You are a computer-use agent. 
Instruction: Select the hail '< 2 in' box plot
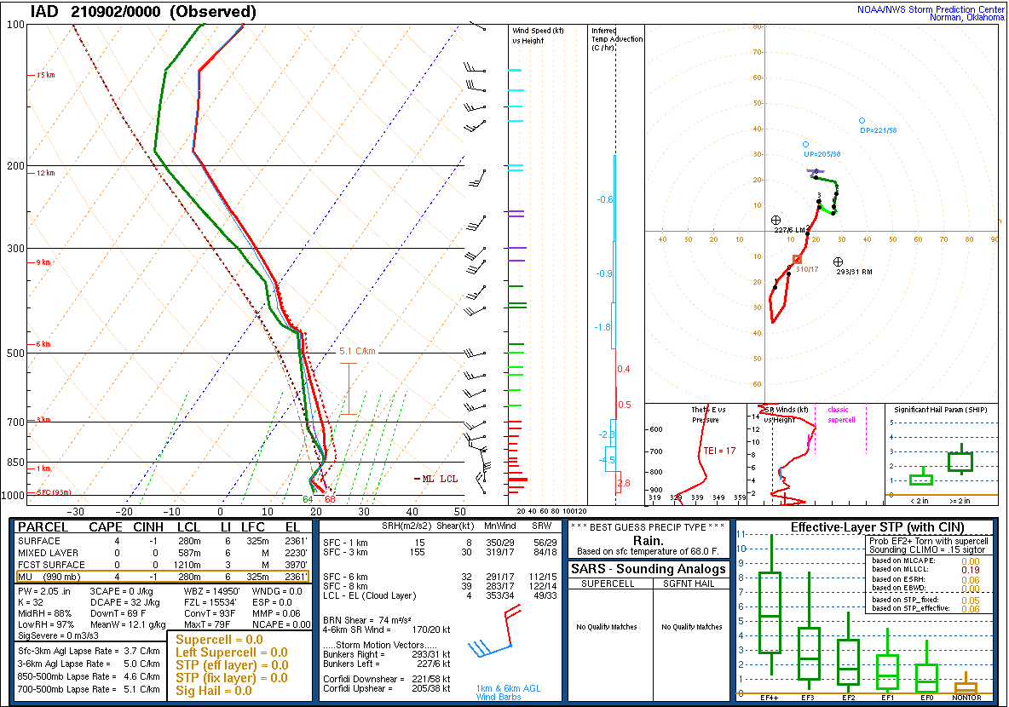pyautogui.click(x=921, y=480)
